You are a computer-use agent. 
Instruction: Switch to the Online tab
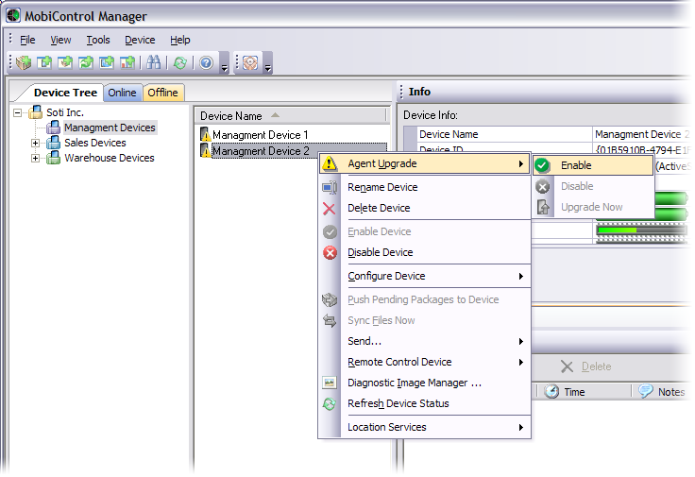click(x=123, y=93)
